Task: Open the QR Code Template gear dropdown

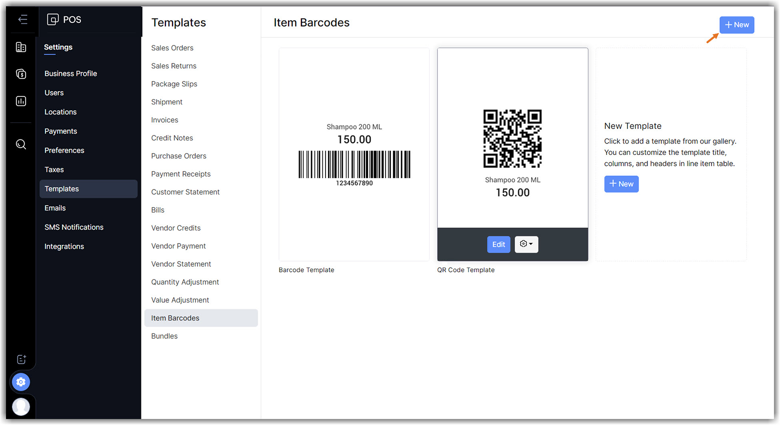Action: coord(526,244)
